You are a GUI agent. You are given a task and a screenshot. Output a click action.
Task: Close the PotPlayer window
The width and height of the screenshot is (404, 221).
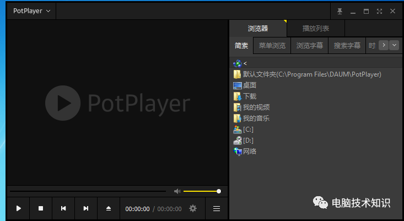pos(392,11)
